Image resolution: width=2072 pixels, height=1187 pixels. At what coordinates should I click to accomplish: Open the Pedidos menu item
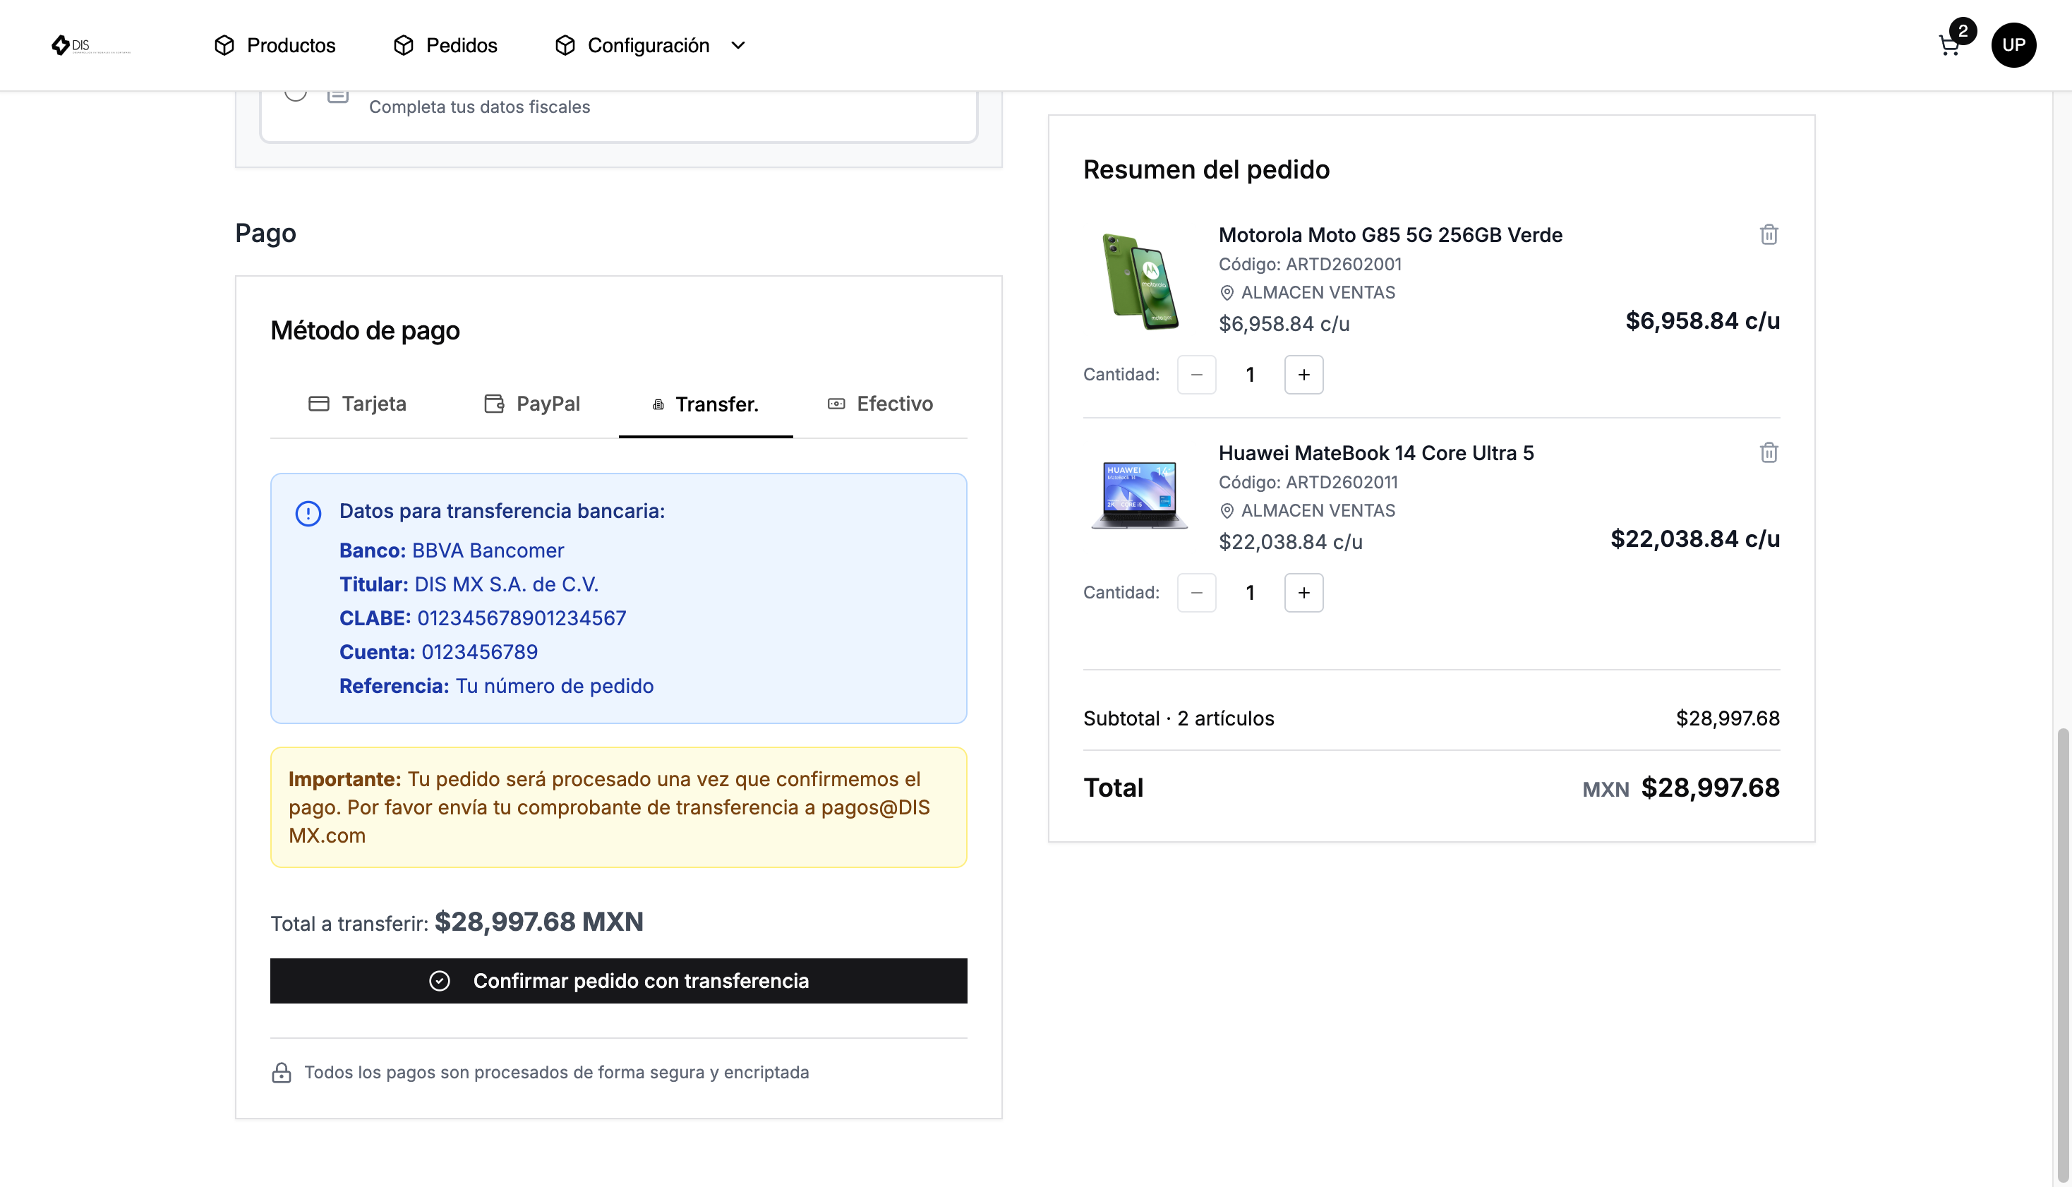click(445, 45)
